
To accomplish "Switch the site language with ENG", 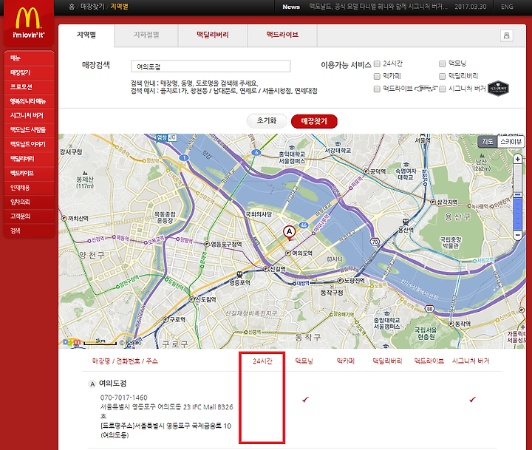I will 507,7.
